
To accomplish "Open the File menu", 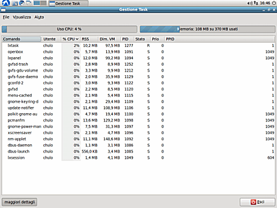I will pos(6,17).
